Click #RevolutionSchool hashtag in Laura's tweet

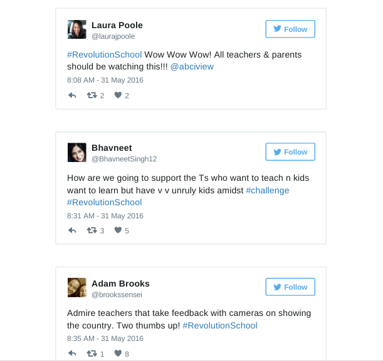pos(104,54)
